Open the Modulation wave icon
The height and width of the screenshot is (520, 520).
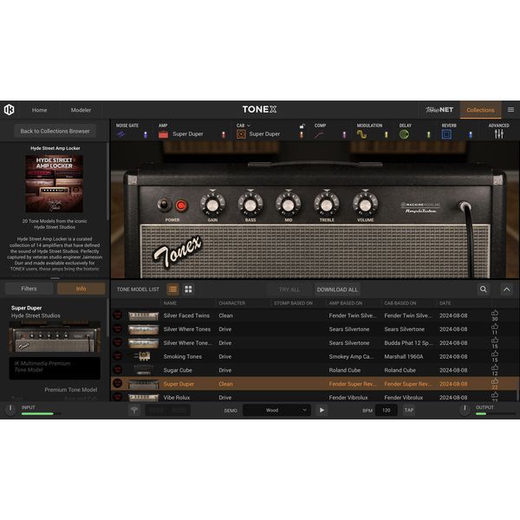[x=361, y=134]
